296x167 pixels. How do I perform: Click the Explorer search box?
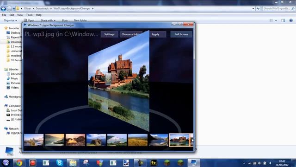tap(278, 8)
